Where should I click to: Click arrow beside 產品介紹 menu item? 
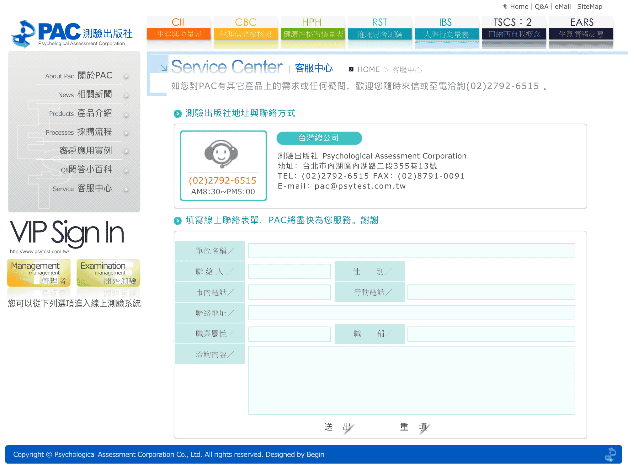[126, 115]
